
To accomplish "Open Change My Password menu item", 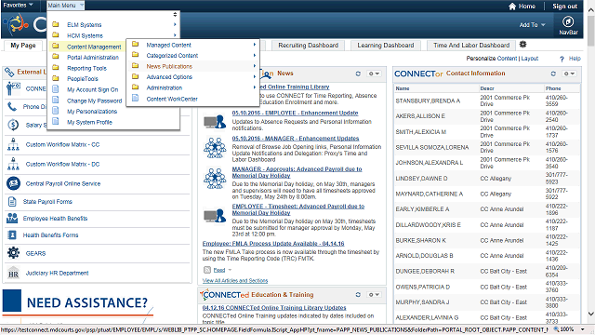I will tap(94, 100).
